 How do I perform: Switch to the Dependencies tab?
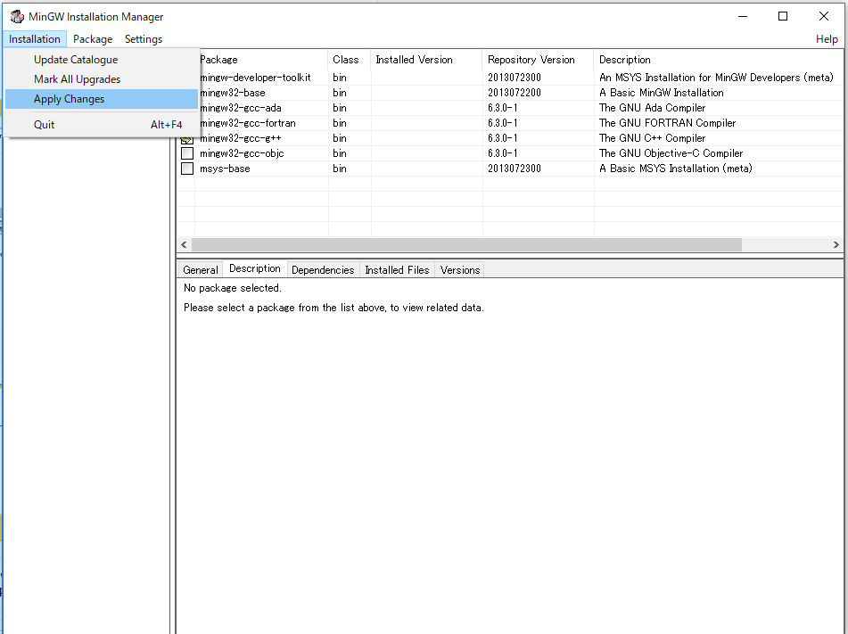[x=323, y=270]
